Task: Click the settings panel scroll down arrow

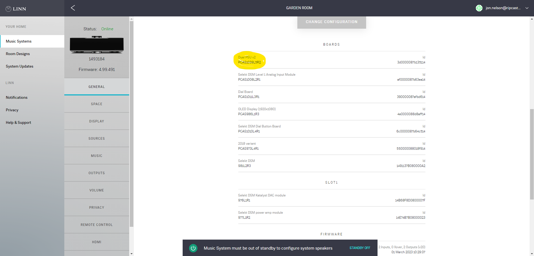Action: coord(132,254)
